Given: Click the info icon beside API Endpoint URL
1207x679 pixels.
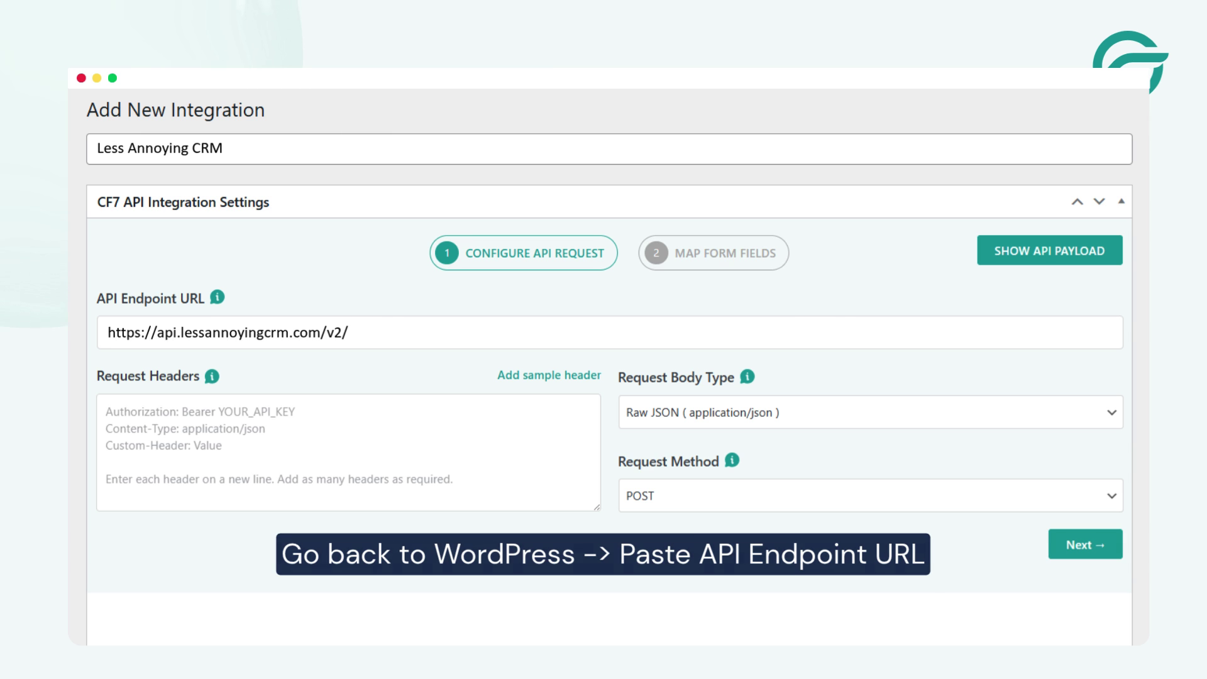Looking at the screenshot, I should point(217,297).
